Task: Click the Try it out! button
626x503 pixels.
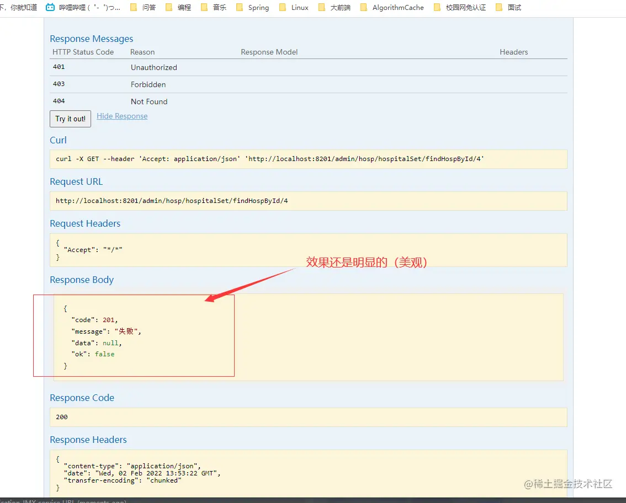Action: coord(70,119)
